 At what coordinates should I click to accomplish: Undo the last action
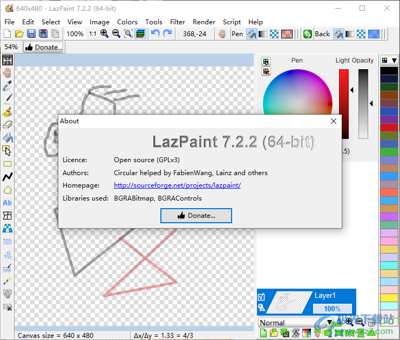(x=155, y=34)
